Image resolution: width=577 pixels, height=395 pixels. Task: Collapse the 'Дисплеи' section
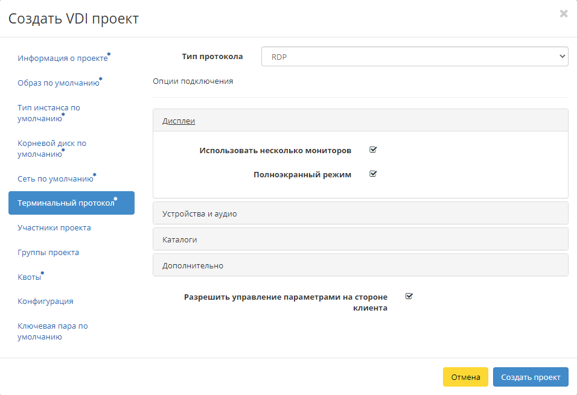coord(179,121)
